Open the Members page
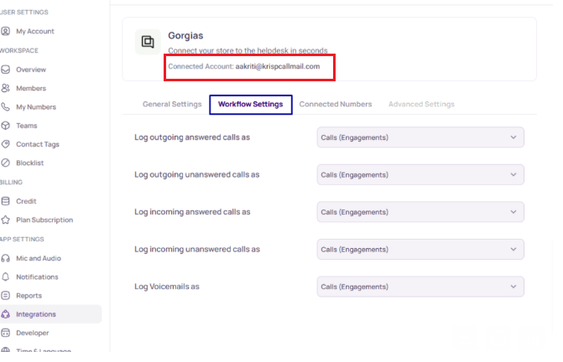Viewport: 563px width, 362px height. (x=31, y=88)
